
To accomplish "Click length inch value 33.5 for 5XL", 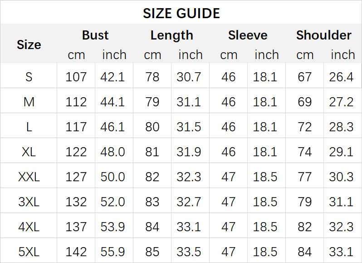I will click(189, 251).
